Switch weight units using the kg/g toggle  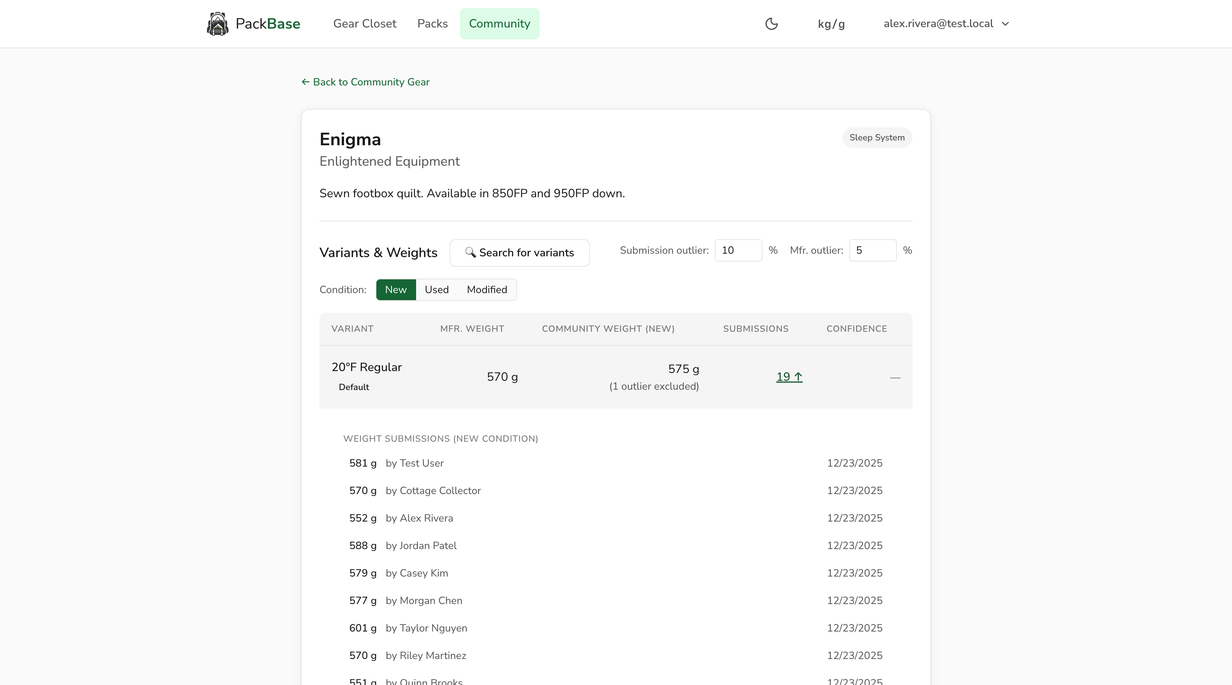tap(831, 23)
